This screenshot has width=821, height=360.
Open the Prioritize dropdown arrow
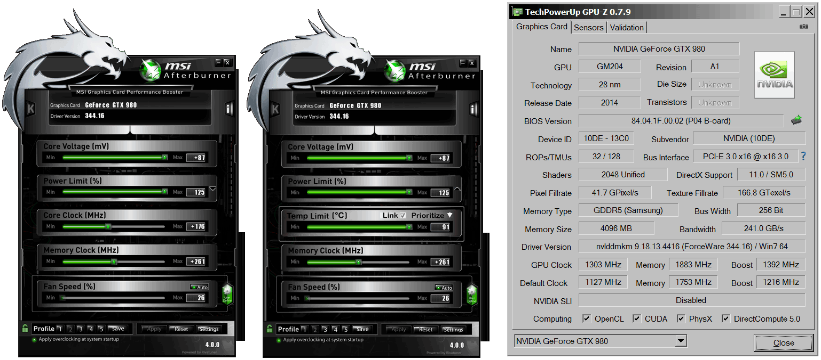[449, 215]
